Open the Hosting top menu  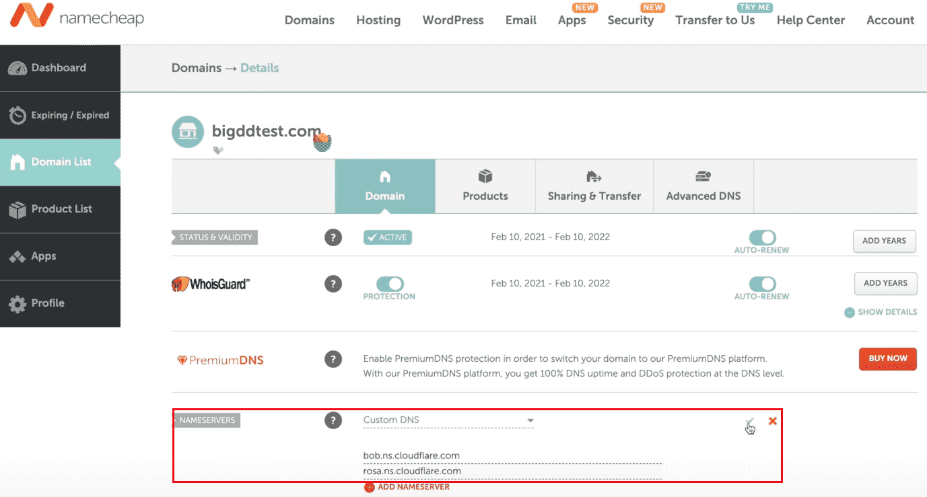378,20
